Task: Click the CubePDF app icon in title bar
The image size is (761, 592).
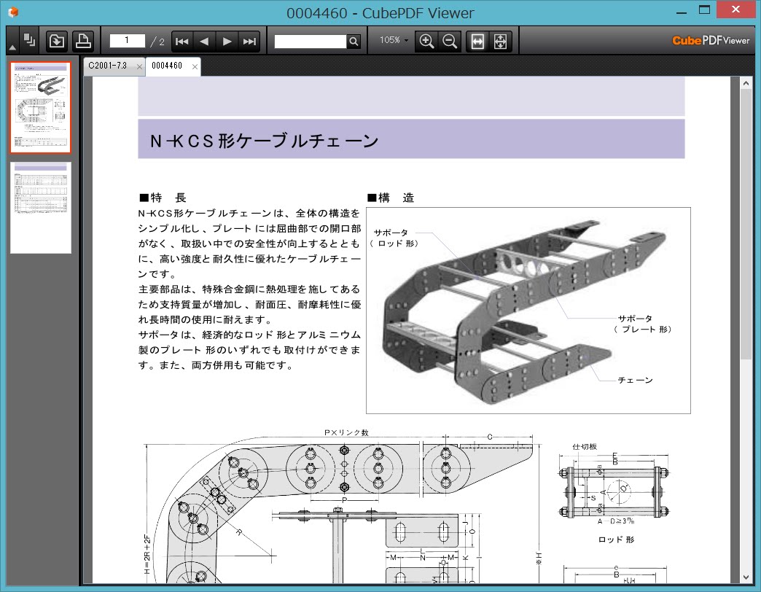Action: pos(14,12)
